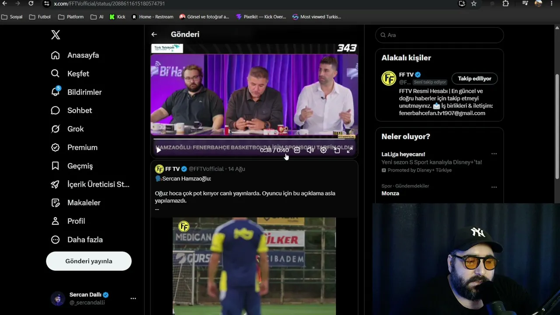Go to Anasayfa in the sidebar

click(75, 55)
